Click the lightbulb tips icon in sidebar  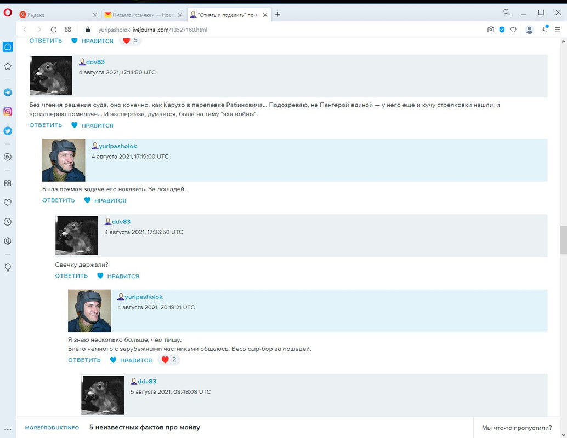point(8,268)
